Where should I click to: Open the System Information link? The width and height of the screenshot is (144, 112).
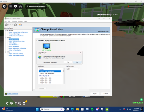pyautogui.click(x=13, y=94)
